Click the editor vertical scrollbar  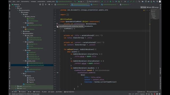(150, 43)
